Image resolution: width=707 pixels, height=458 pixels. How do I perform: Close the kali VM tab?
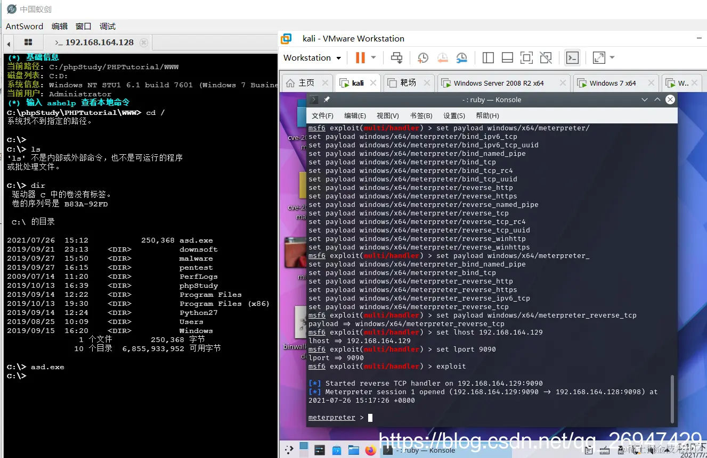coord(373,83)
